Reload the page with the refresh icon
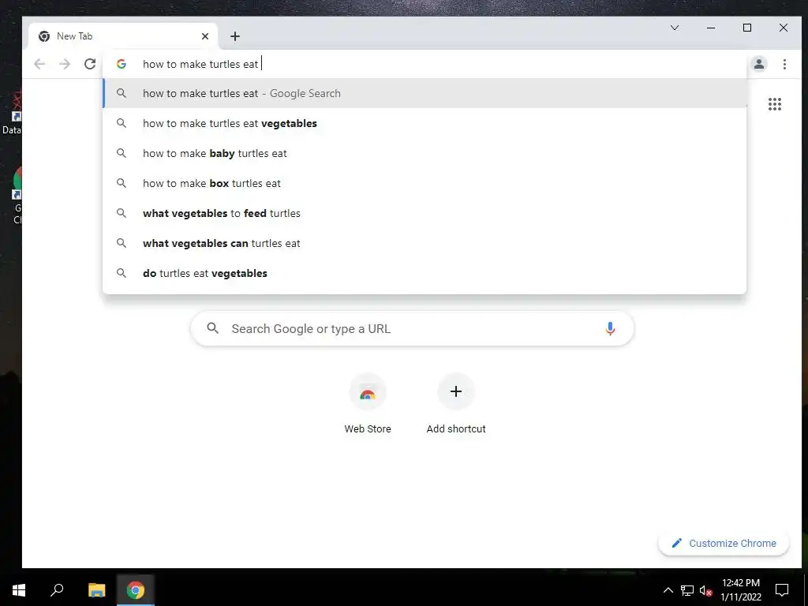The width and height of the screenshot is (808, 606). pos(90,64)
